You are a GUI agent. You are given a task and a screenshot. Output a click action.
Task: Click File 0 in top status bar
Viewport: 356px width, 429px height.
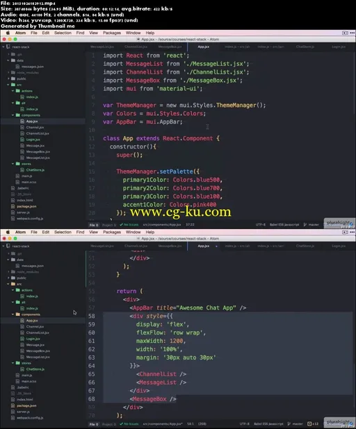pyautogui.click(x=94, y=225)
